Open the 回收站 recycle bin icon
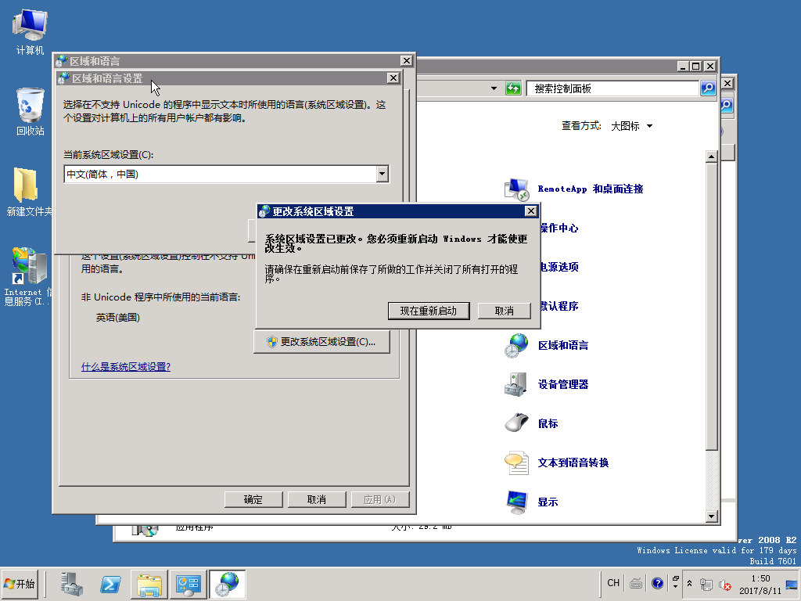This screenshot has height=601, width=801. coord(30,111)
